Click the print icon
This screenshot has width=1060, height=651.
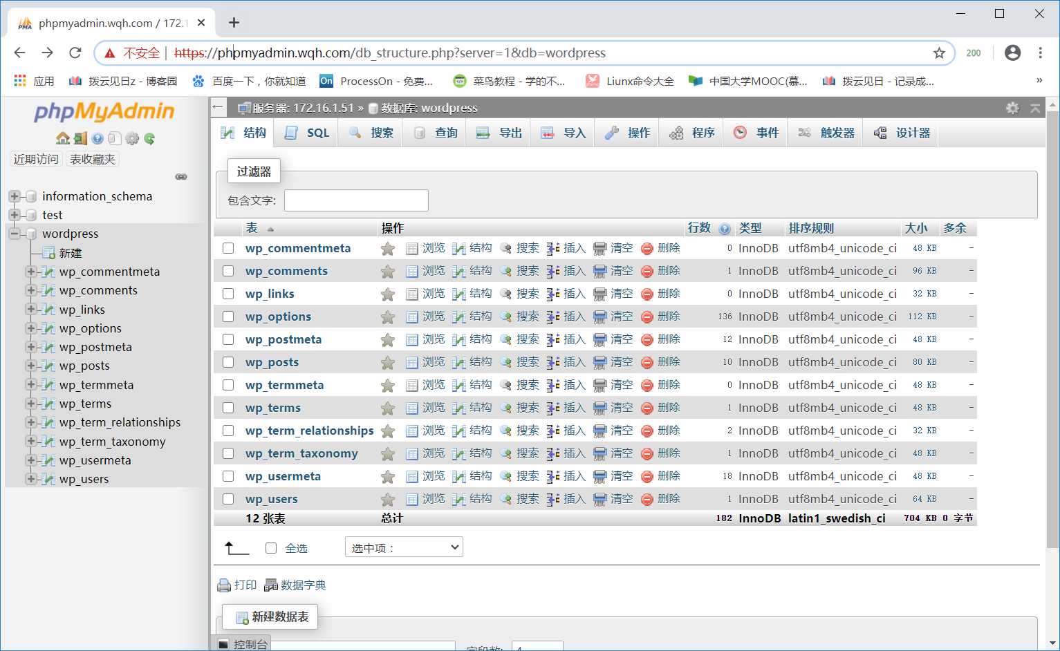click(224, 585)
